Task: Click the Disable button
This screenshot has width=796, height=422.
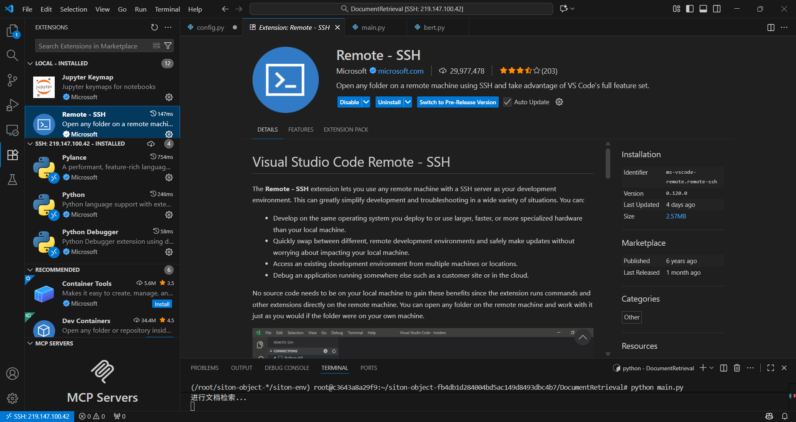Action: pyautogui.click(x=349, y=102)
